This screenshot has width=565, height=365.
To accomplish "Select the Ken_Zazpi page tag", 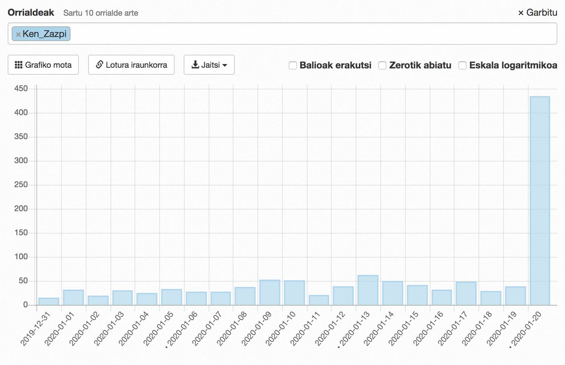I will coord(41,34).
